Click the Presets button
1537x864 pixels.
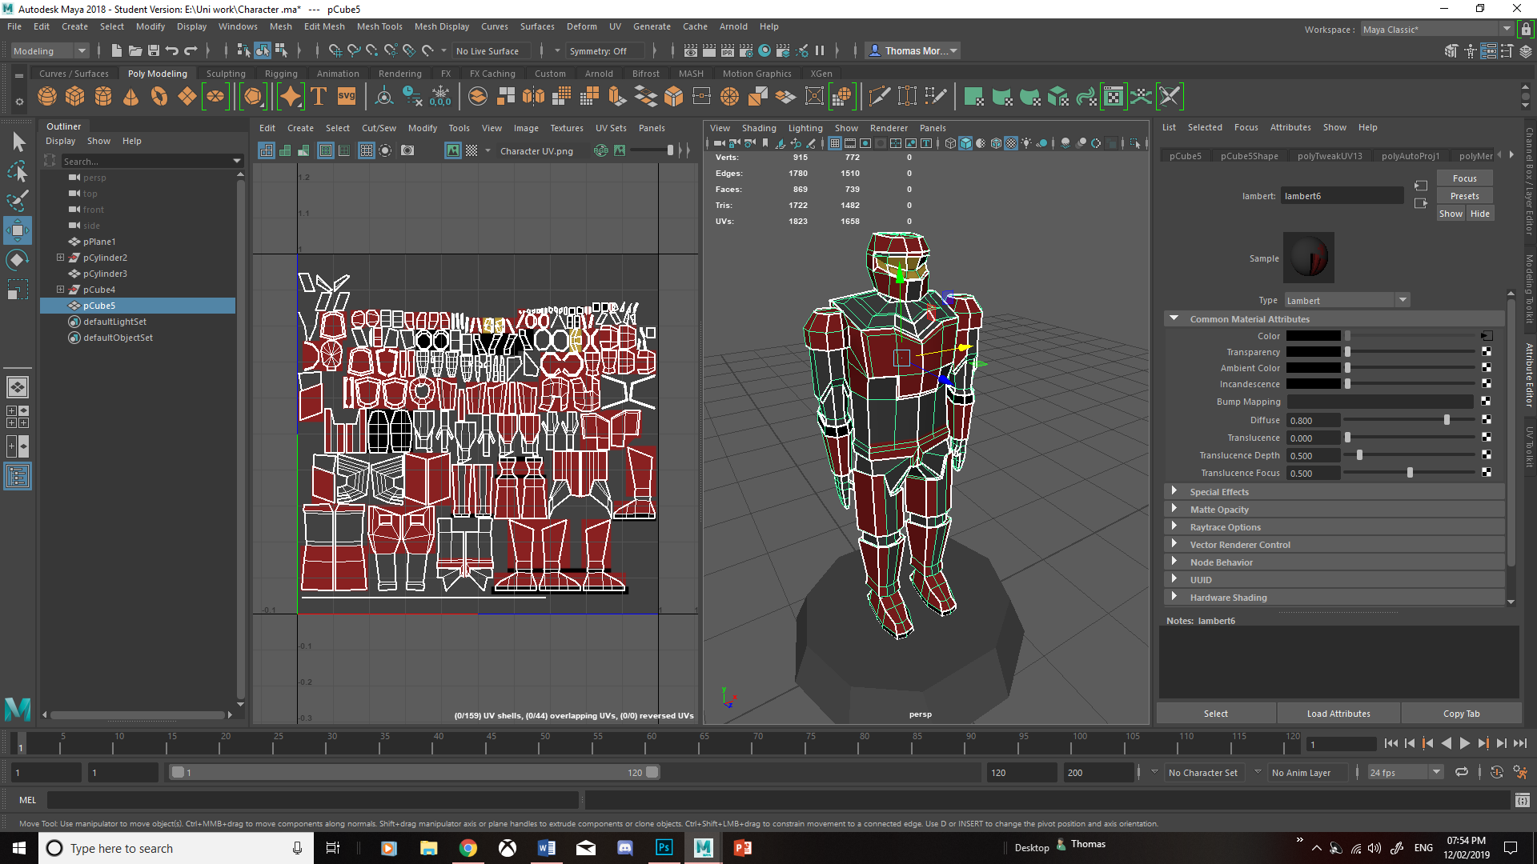tap(1464, 196)
